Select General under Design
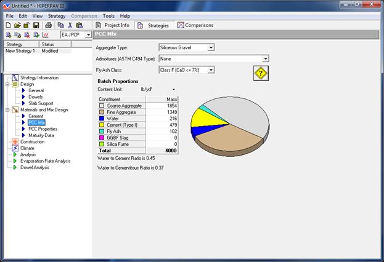This screenshot has width=384, height=262. [x=36, y=90]
